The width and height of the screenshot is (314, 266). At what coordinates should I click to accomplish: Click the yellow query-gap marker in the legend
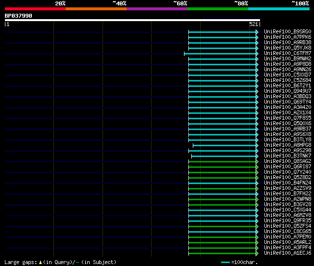point(40,262)
